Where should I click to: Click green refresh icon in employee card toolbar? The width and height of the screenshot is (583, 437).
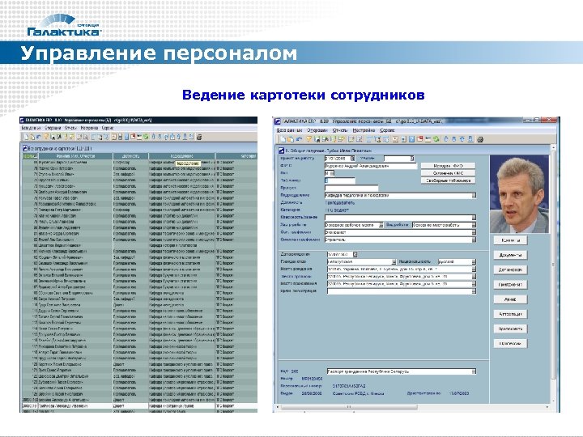point(436,139)
